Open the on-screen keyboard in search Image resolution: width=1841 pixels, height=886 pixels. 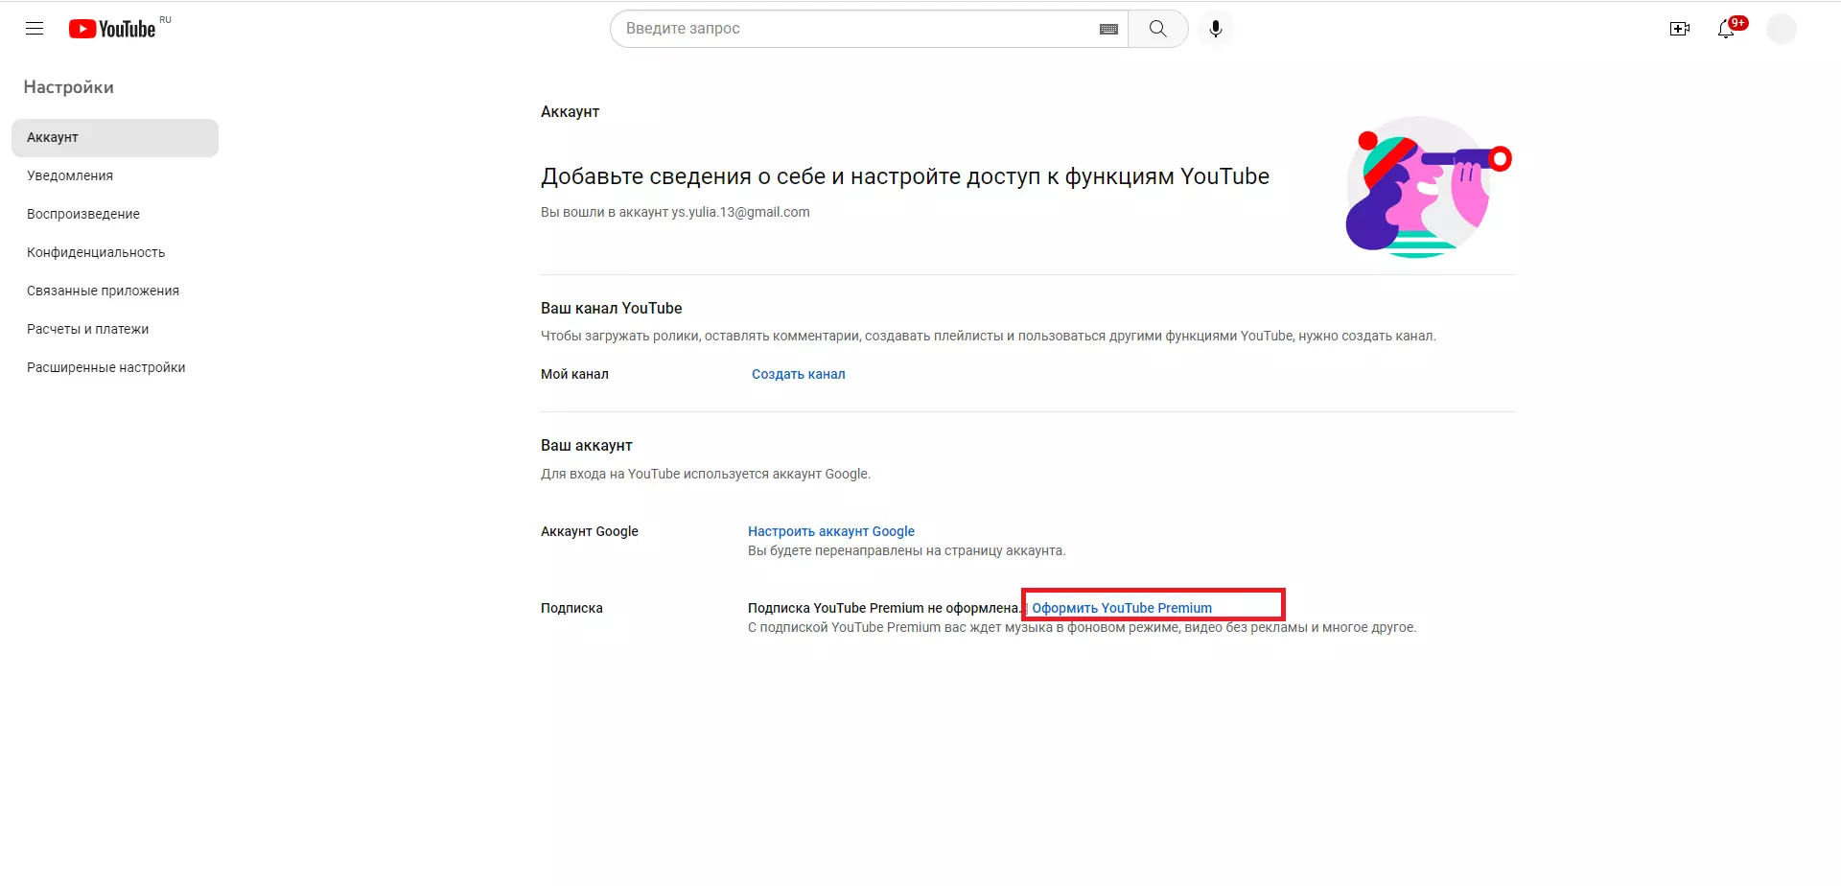[x=1108, y=29]
